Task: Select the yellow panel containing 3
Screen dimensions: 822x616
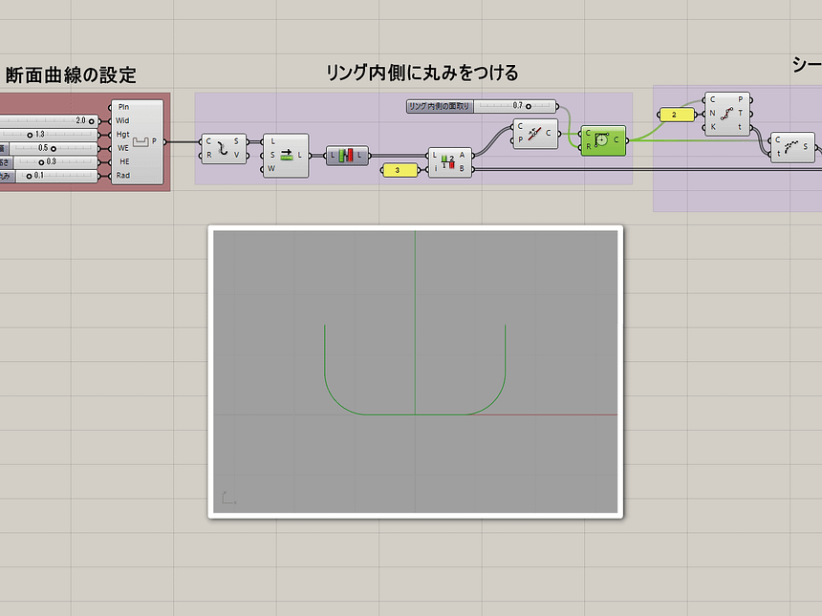Action: [x=400, y=170]
